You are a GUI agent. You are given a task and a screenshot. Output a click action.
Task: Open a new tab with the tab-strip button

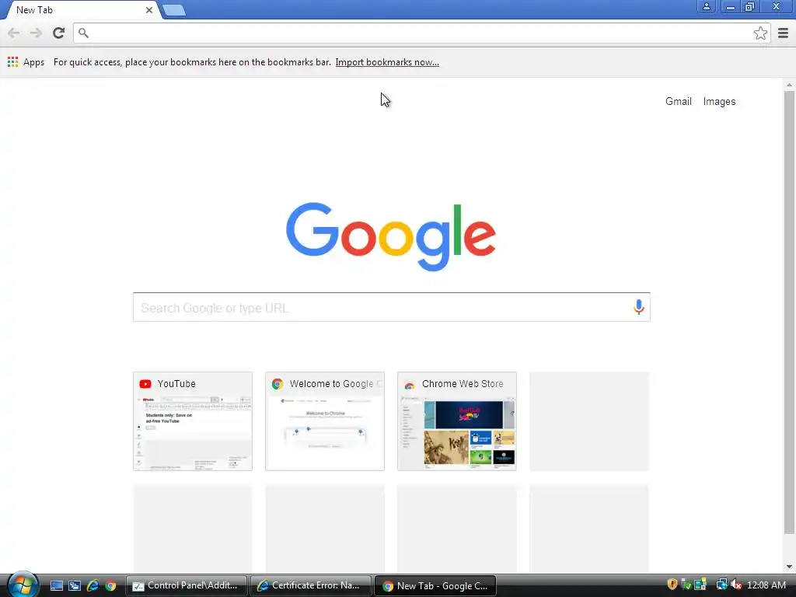[174, 11]
